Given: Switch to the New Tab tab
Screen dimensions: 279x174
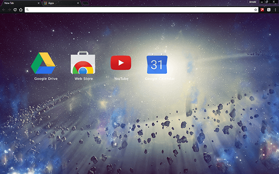Looking at the screenshot, I should pyautogui.click(x=20, y=3).
